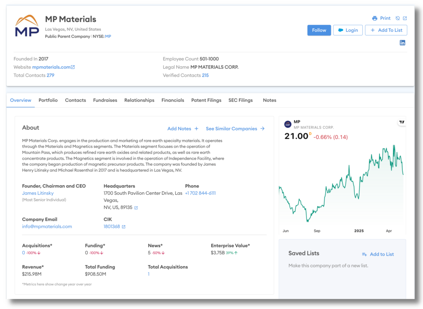Click the Add To List button at top
The height and width of the screenshot is (309, 423).
(x=386, y=30)
